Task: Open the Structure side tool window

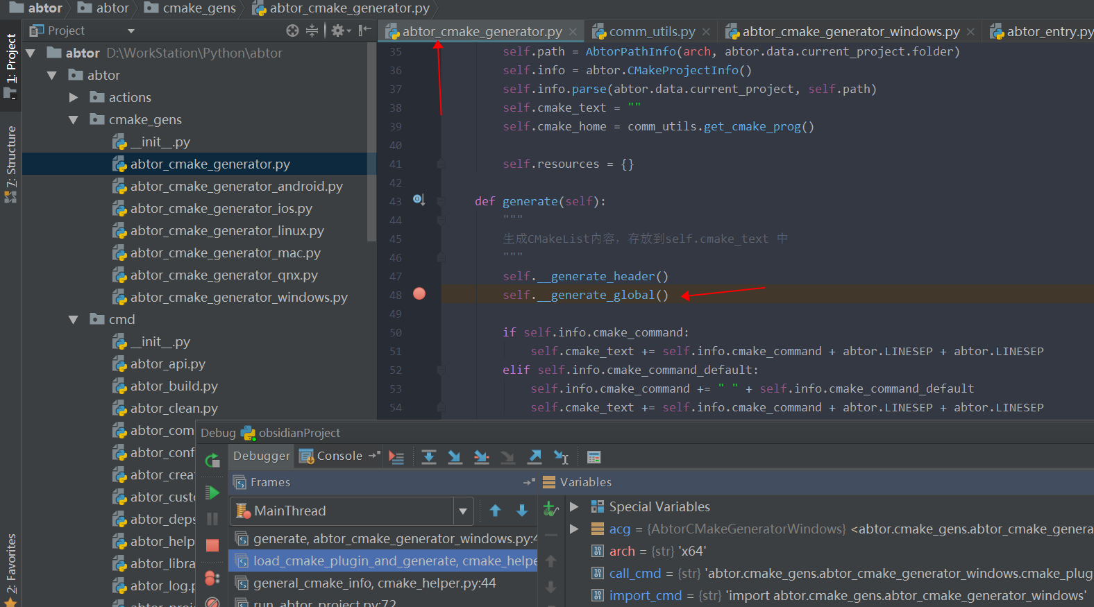Action: (x=10, y=164)
